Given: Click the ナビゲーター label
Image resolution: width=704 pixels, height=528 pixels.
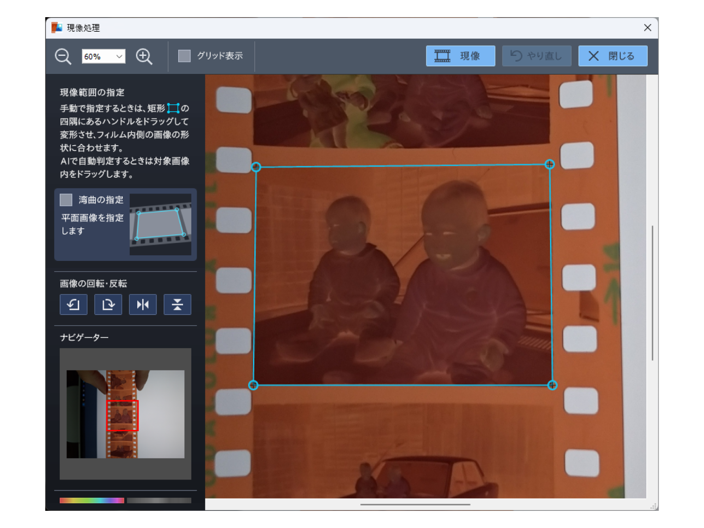Looking at the screenshot, I should click(84, 337).
